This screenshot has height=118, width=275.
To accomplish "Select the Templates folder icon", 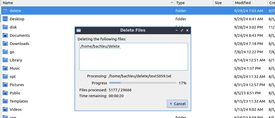I will pos(5,101).
